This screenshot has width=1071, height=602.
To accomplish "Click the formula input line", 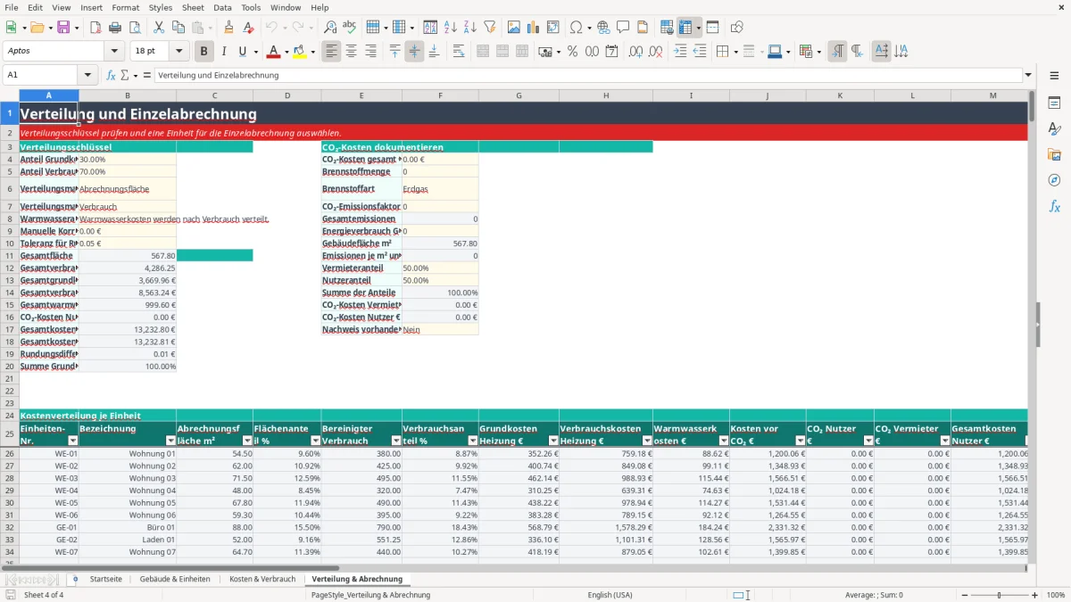I will [x=587, y=76].
